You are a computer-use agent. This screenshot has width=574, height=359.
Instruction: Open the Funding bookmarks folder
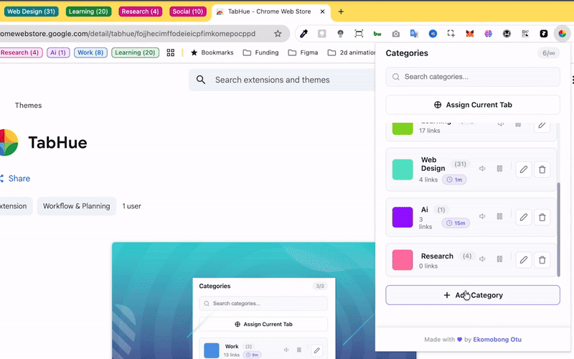click(x=260, y=52)
